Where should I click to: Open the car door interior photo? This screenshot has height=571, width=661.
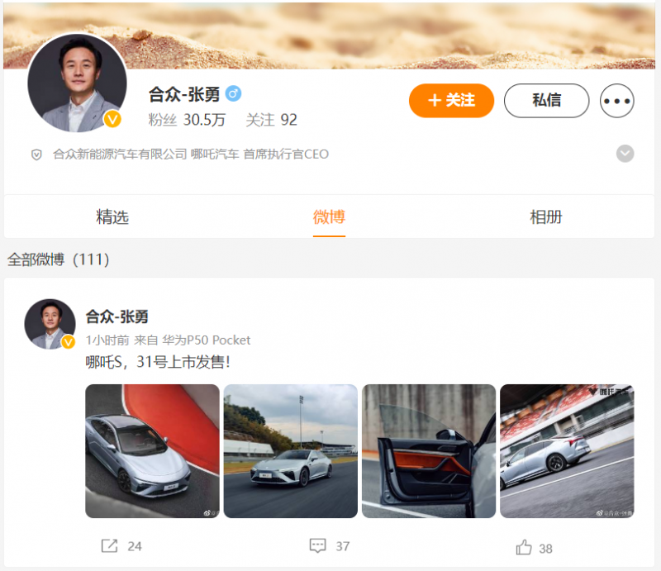pos(429,451)
